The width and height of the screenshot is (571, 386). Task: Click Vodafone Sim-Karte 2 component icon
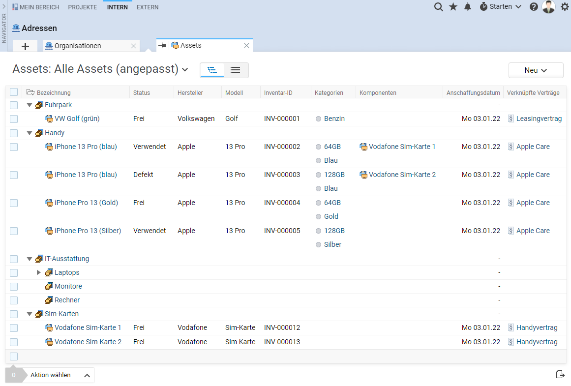363,175
